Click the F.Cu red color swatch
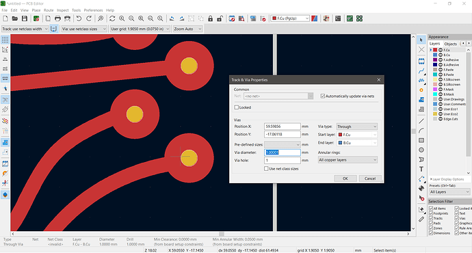Image resolution: width=472 pixels, height=253 pixels. pyautogui.click(x=435, y=50)
